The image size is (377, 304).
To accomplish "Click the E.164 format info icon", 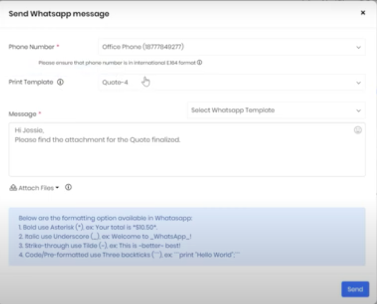I will pyautogui.click(x=200, y=63).
